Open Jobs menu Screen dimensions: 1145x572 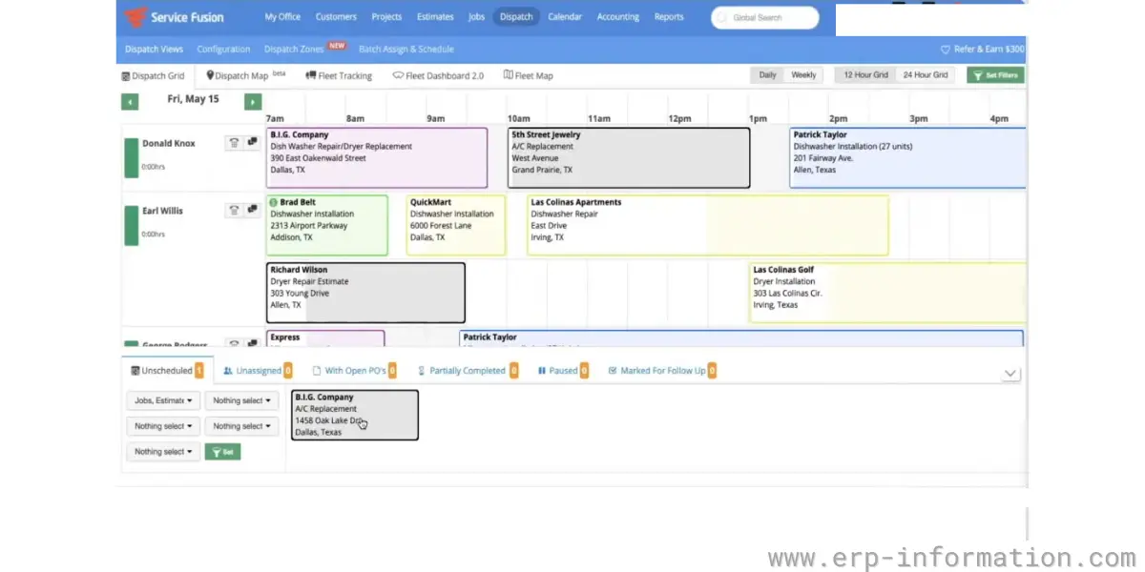tap(476, 17)
